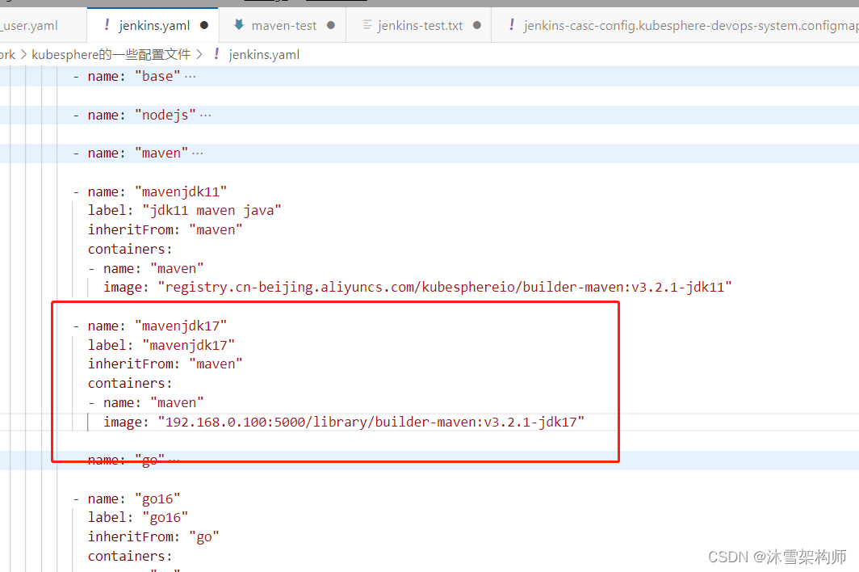This screenshot has height=572, width=859.
Task: Click inheritFrom "maven" under mavenjdk11
Action: 165,229
